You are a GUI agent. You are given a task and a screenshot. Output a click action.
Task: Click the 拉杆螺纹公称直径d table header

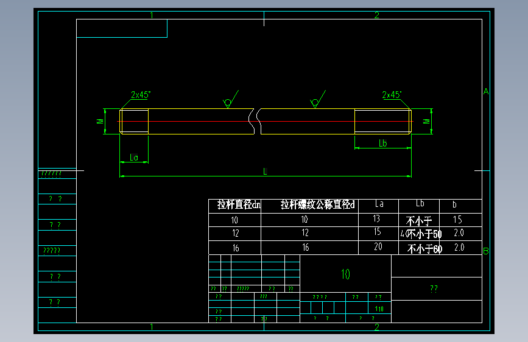tap(317, 204)
